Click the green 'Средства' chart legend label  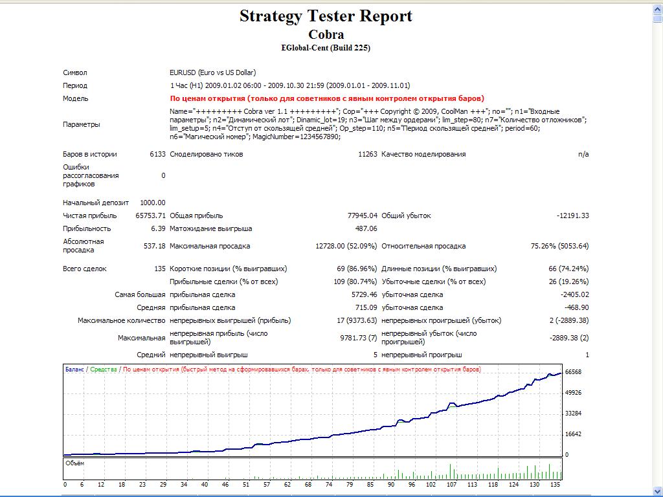point(103,370)
